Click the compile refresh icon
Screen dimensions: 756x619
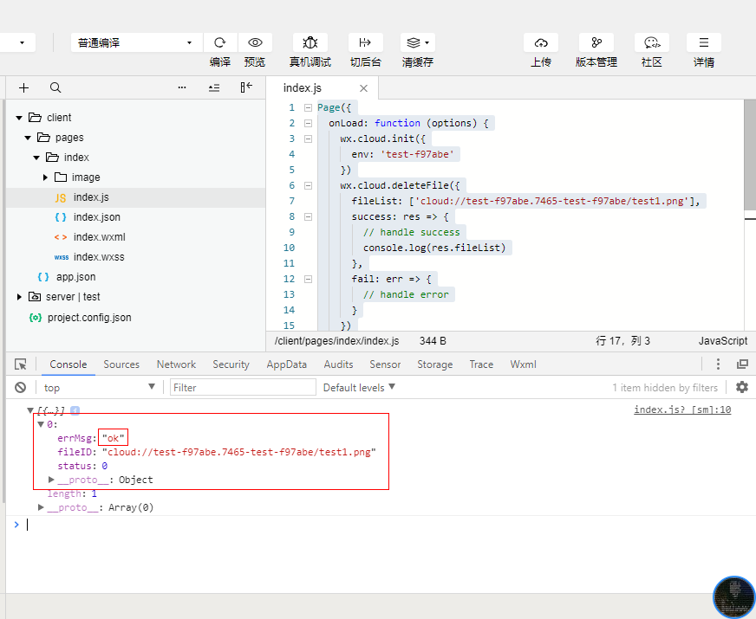click(x=220, y=42)
